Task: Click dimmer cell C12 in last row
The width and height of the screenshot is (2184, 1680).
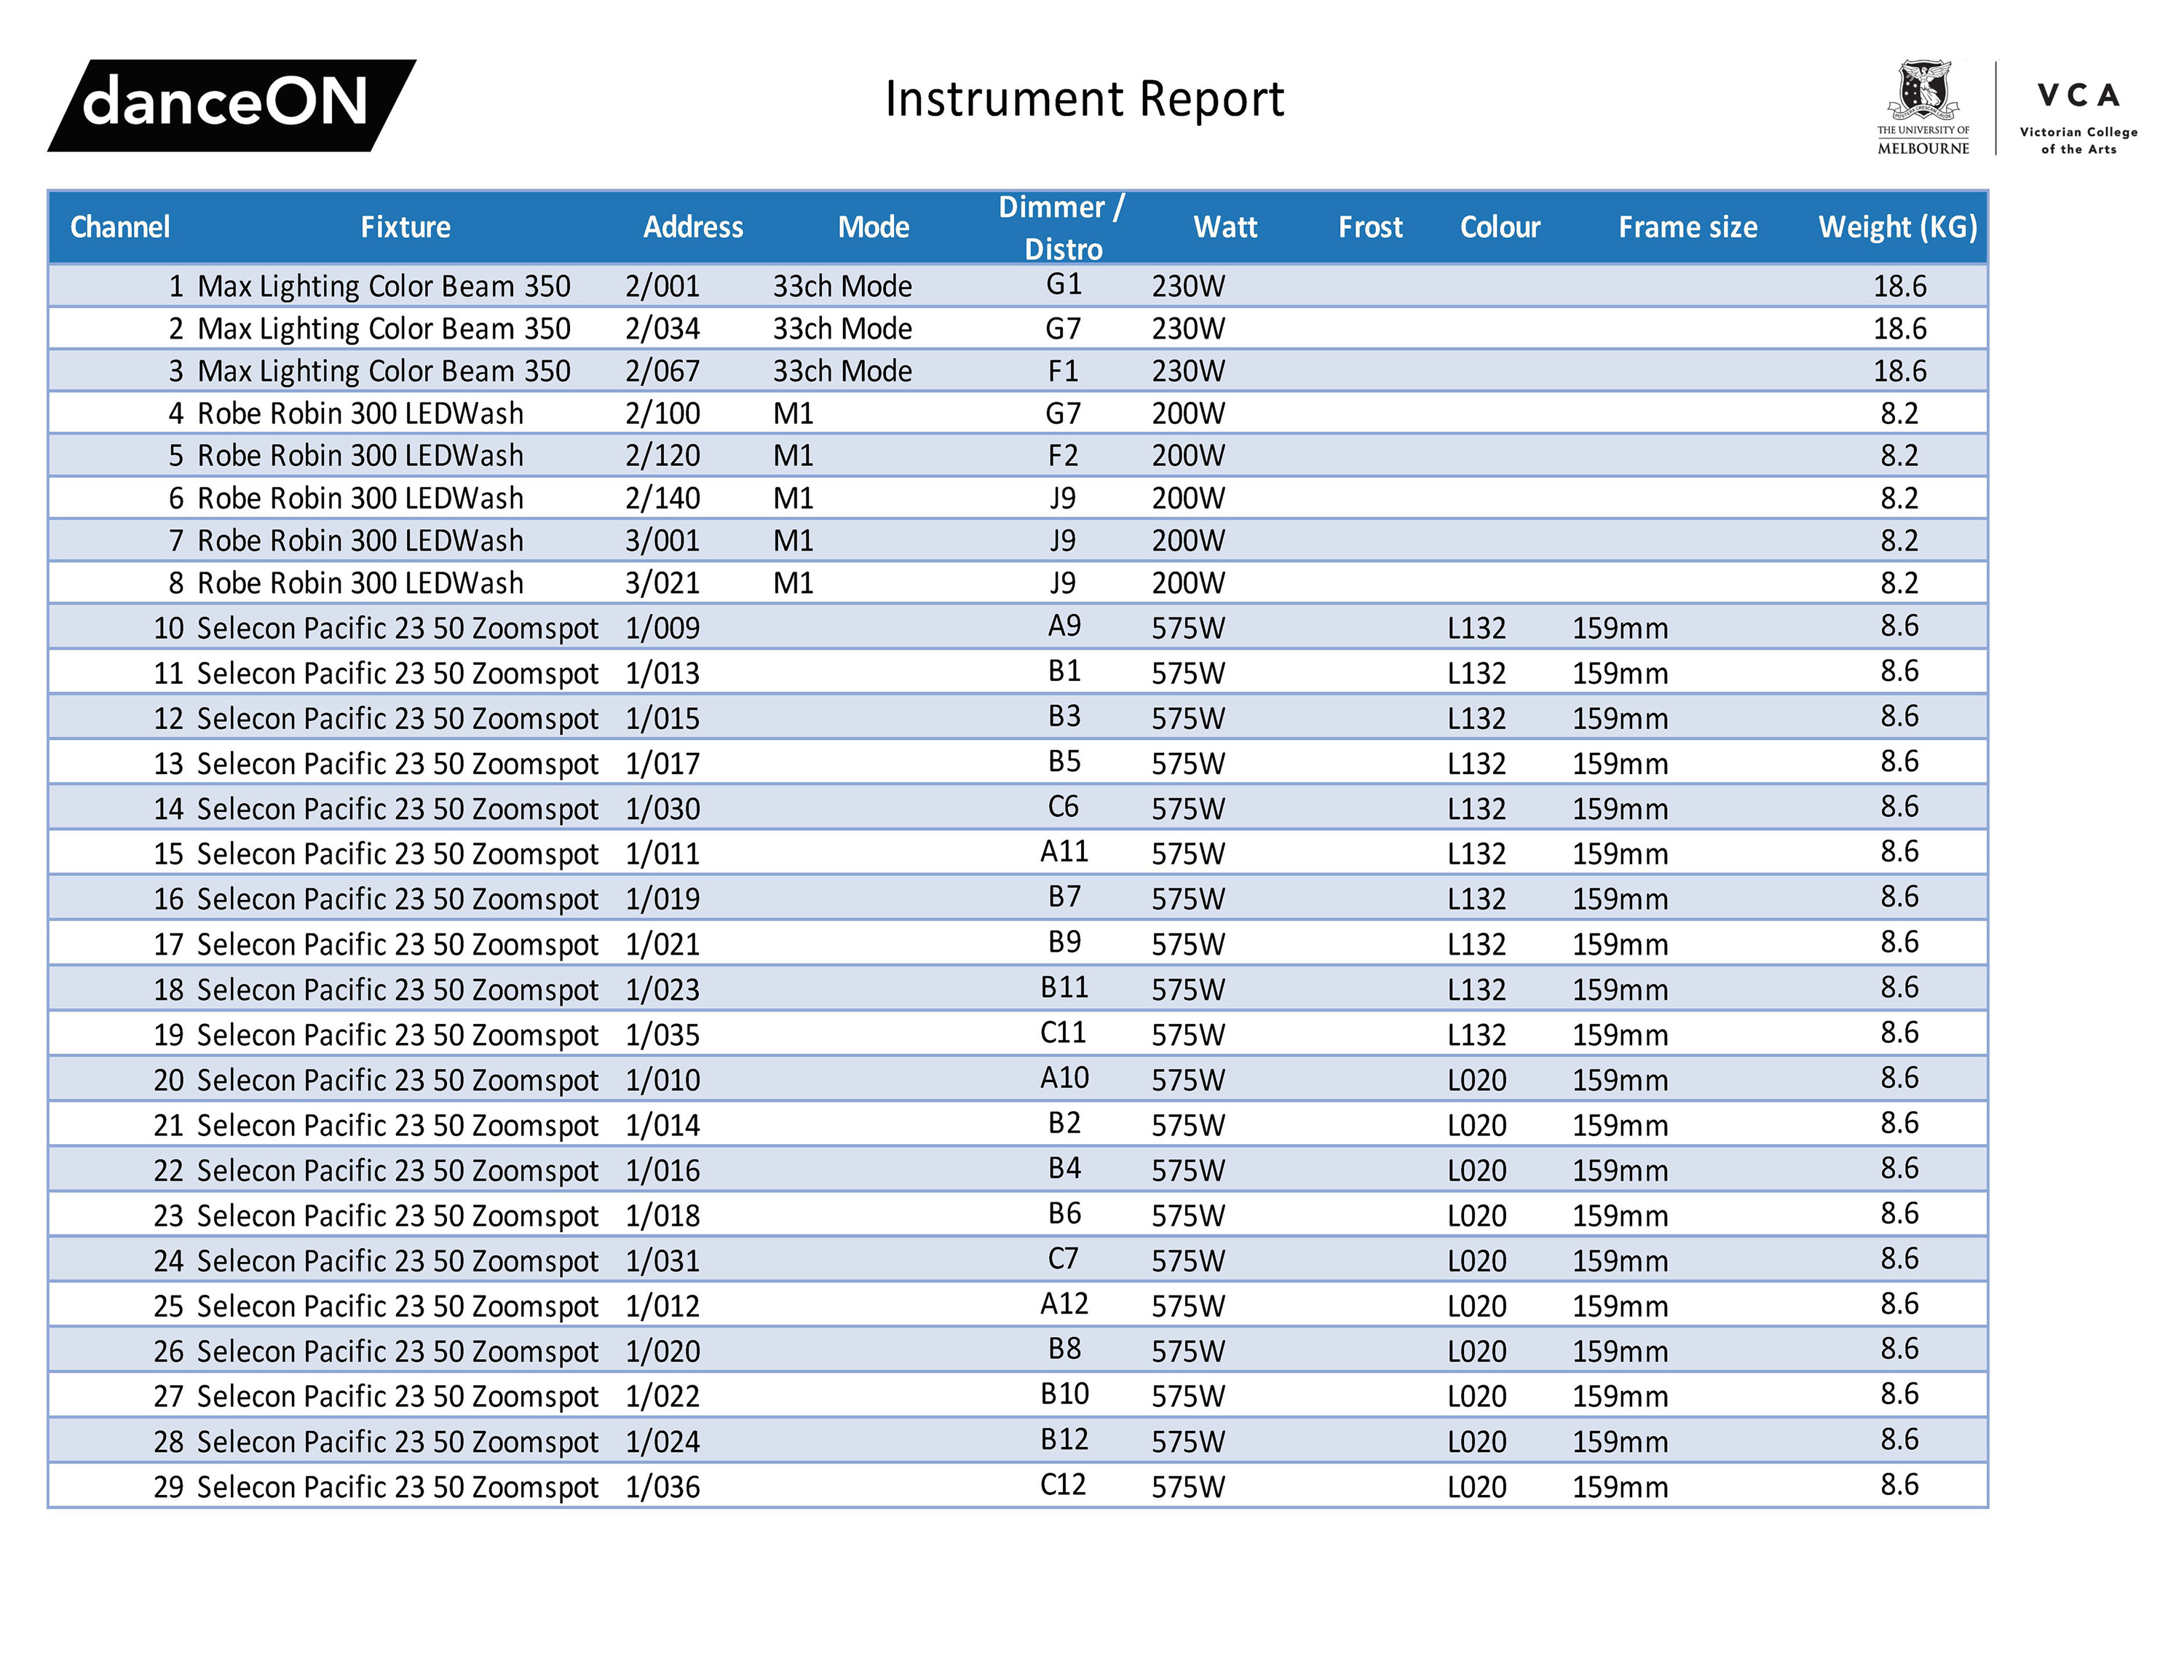Action: point(1062,1484)
